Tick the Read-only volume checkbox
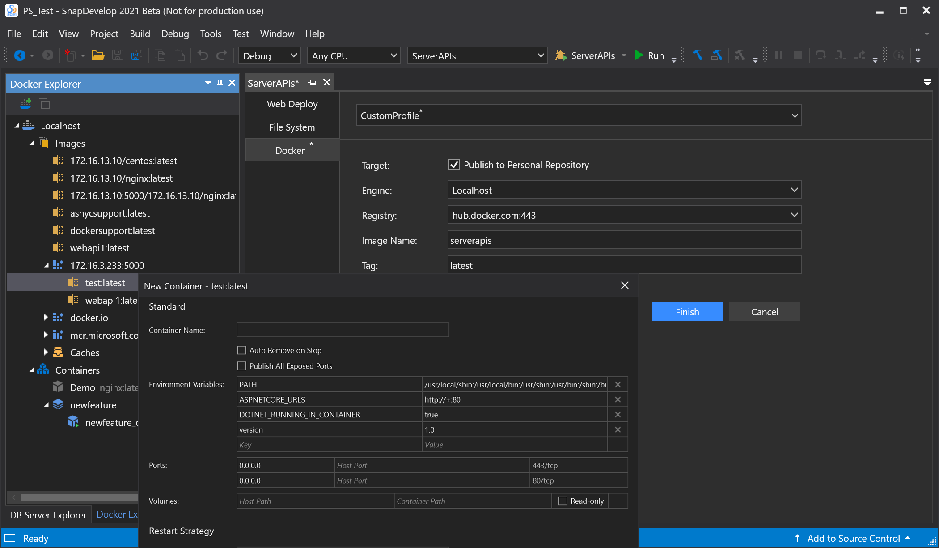This screenshot has height=548, width=939. click(563, 501)
